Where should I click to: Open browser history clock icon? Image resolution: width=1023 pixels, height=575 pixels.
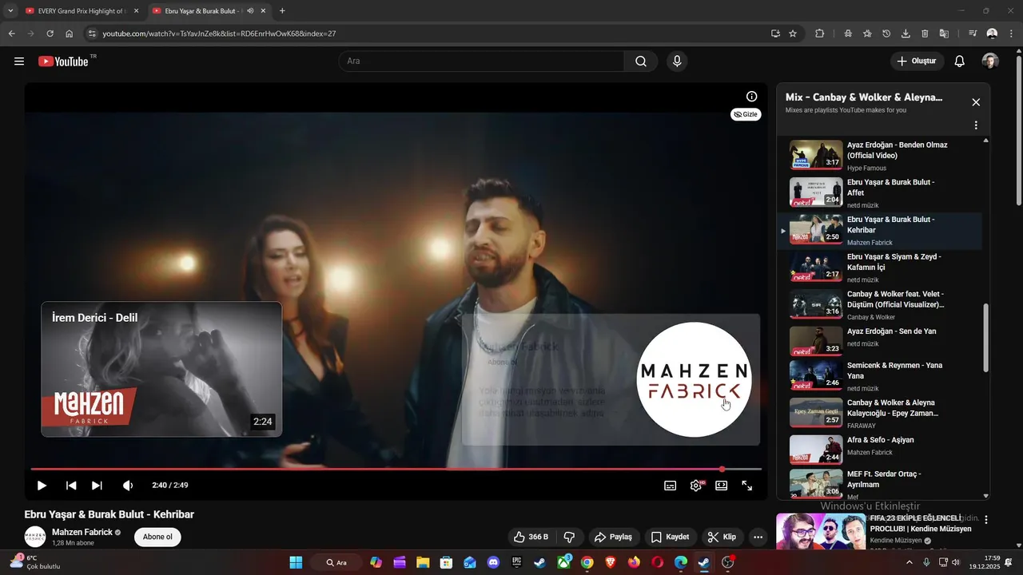click(x=886, y=34)
